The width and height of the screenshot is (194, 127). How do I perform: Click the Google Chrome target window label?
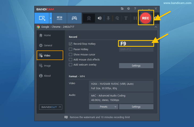(58, 27)
